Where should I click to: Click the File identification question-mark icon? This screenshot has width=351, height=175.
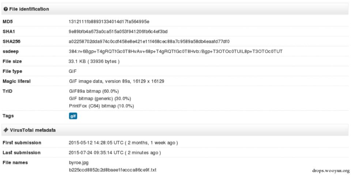6,9
